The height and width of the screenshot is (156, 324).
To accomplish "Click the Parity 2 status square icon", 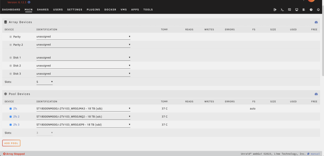I will pos(11,45).
